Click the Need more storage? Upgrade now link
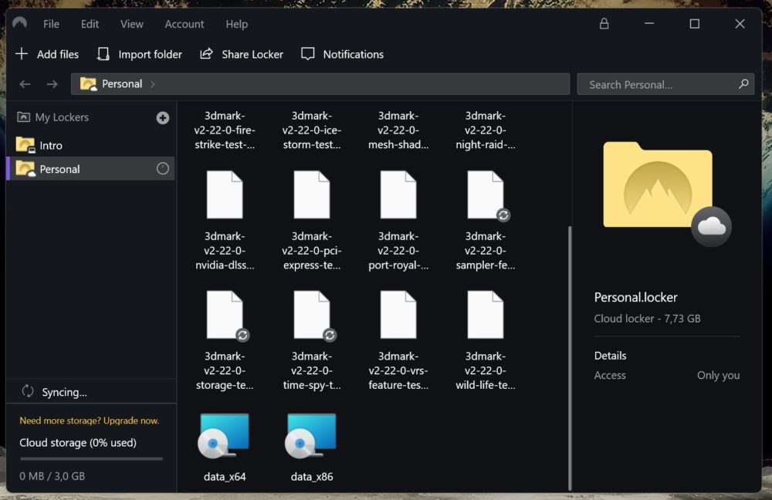The width and height of the screenshot is (772, 500). click(x=89, y=421)
